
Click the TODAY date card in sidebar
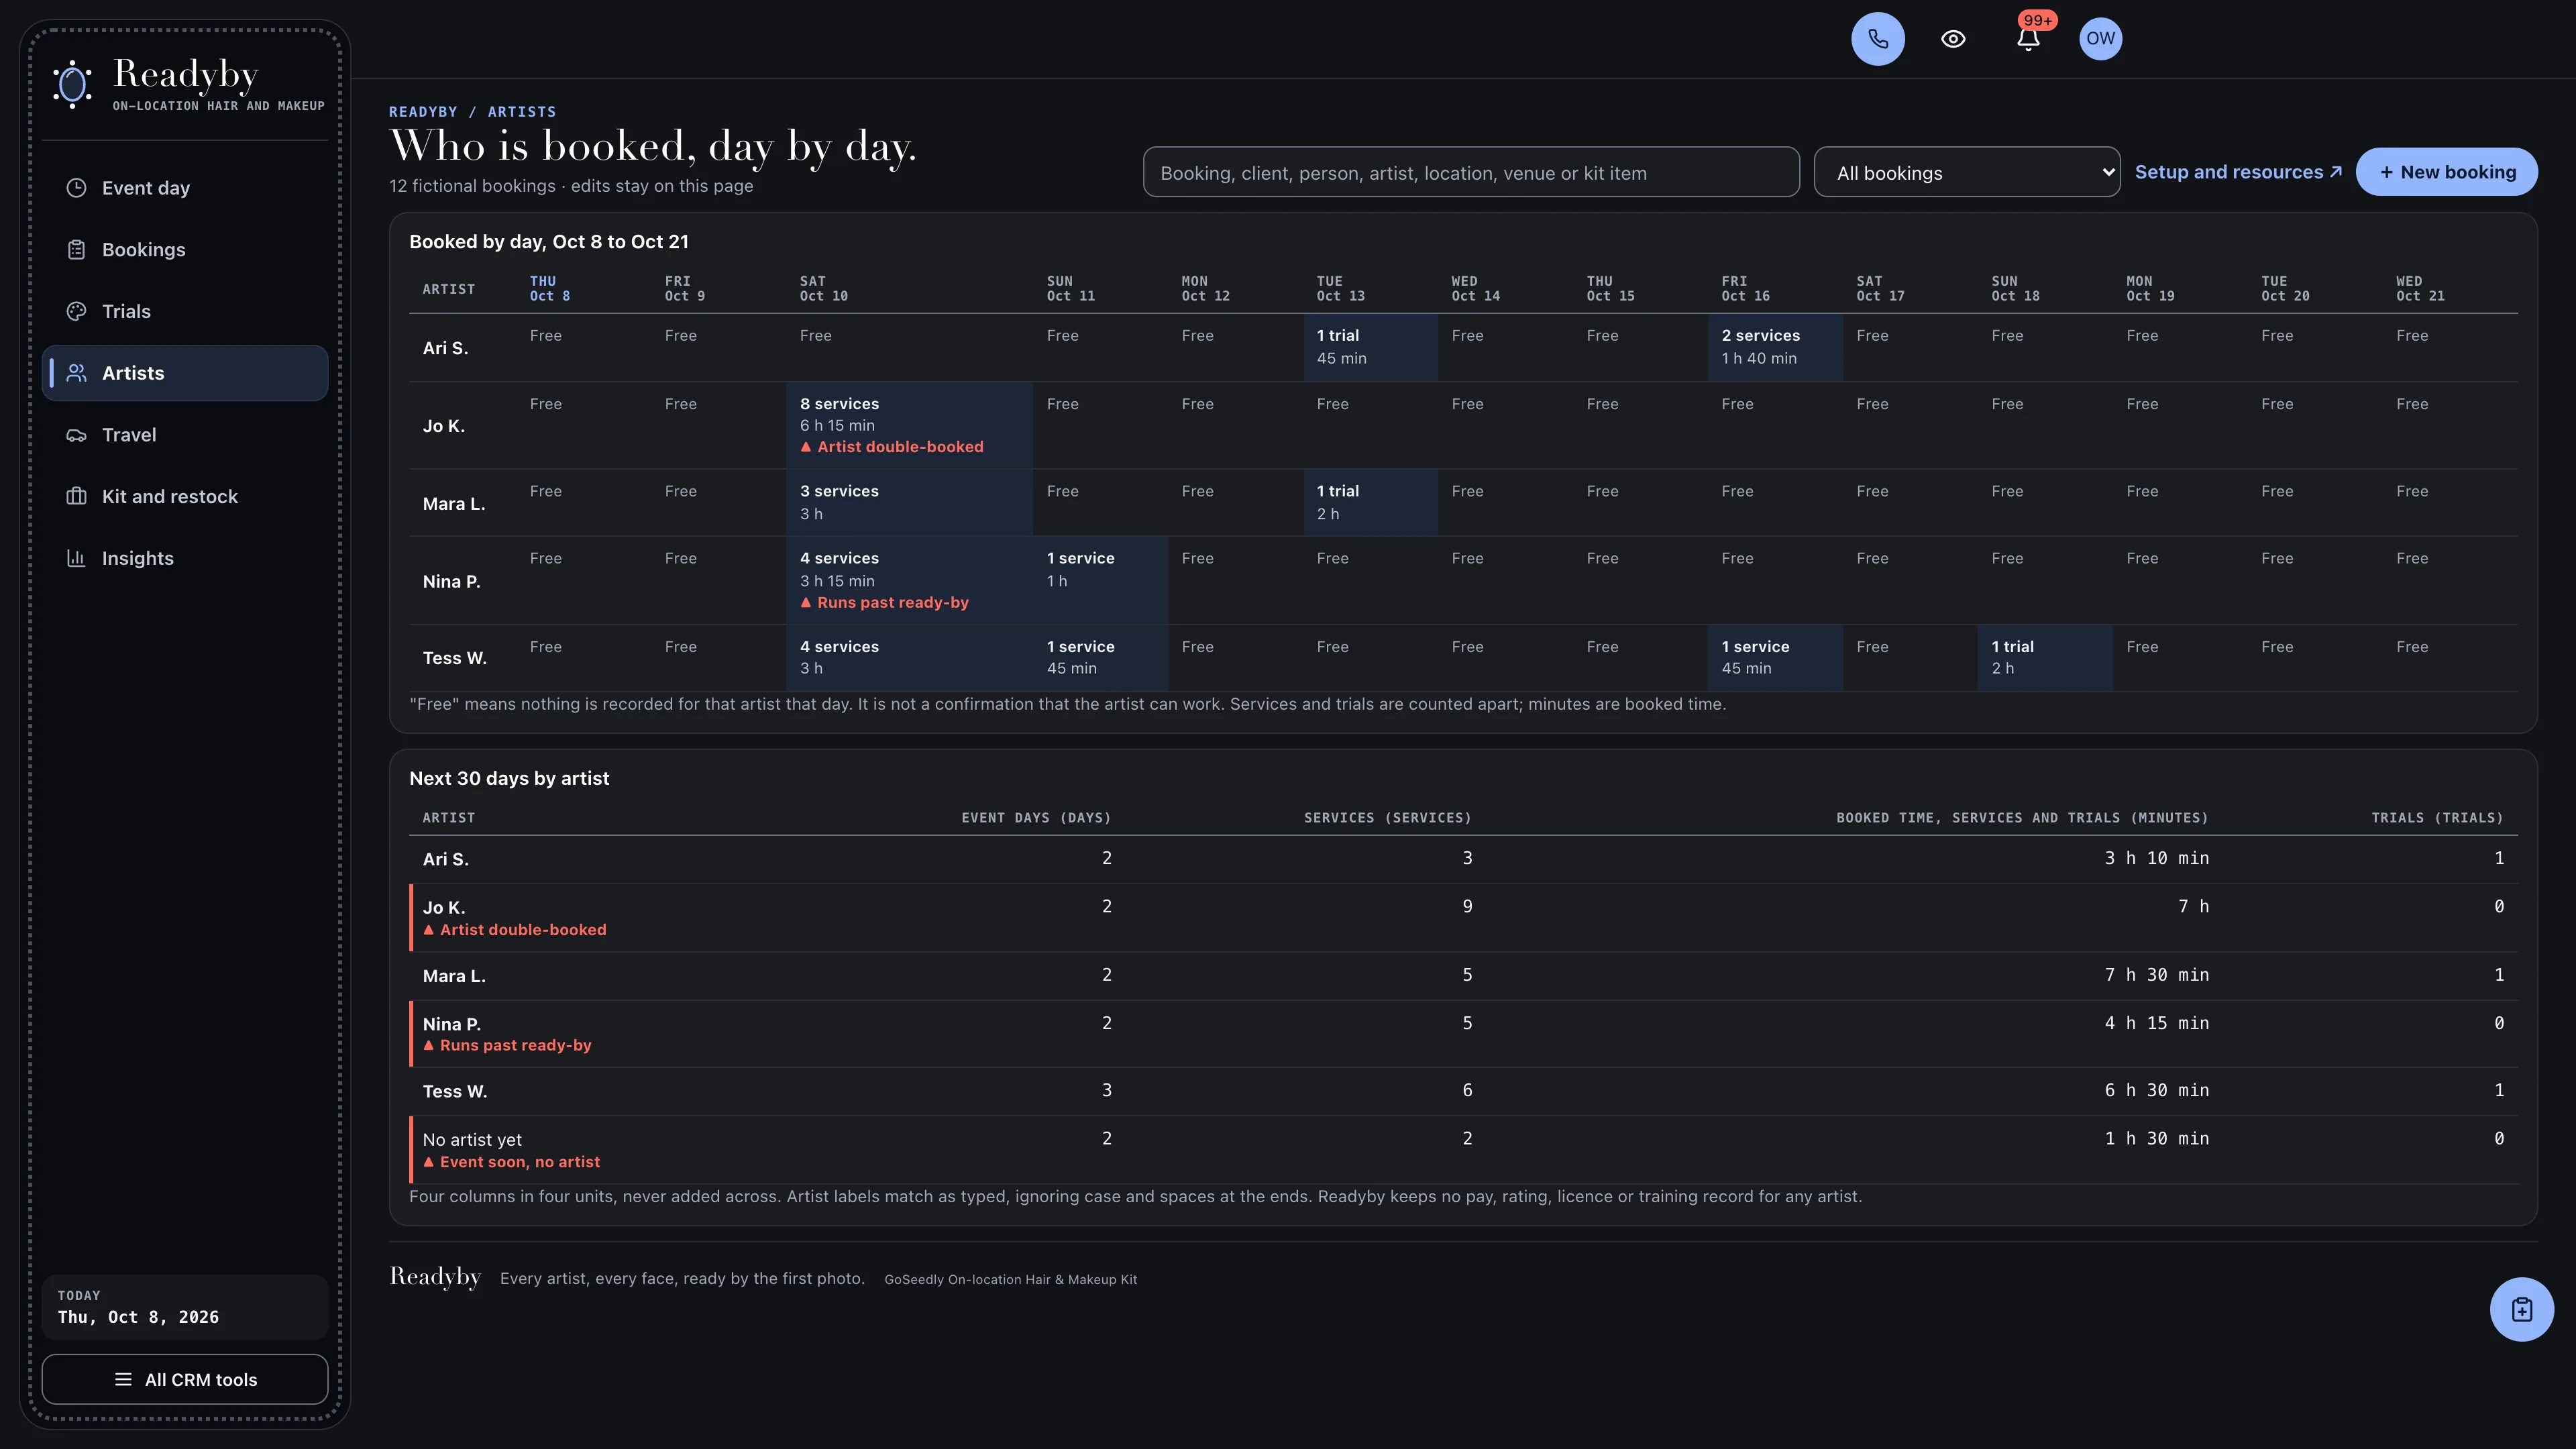[x=185, y=1307]
